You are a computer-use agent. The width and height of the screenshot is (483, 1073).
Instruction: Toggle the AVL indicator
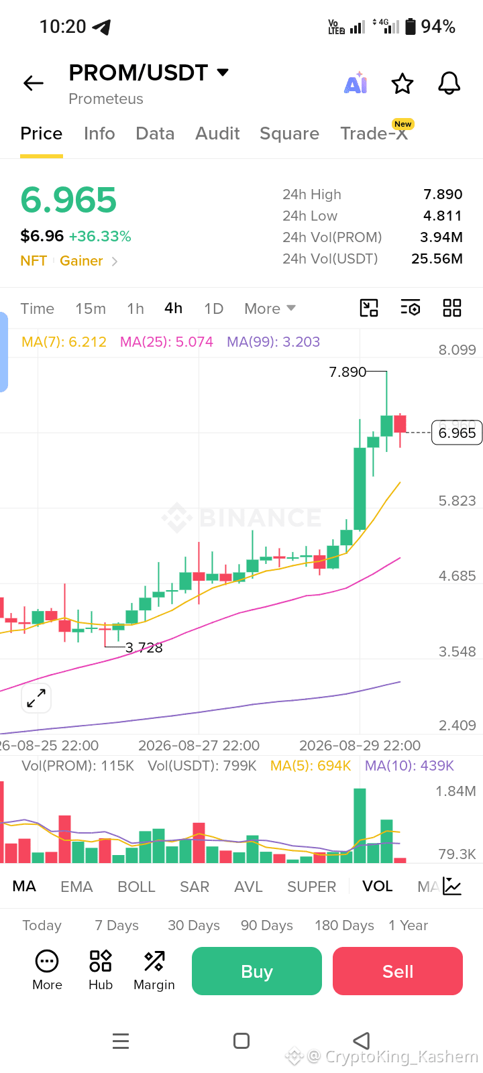248,887
